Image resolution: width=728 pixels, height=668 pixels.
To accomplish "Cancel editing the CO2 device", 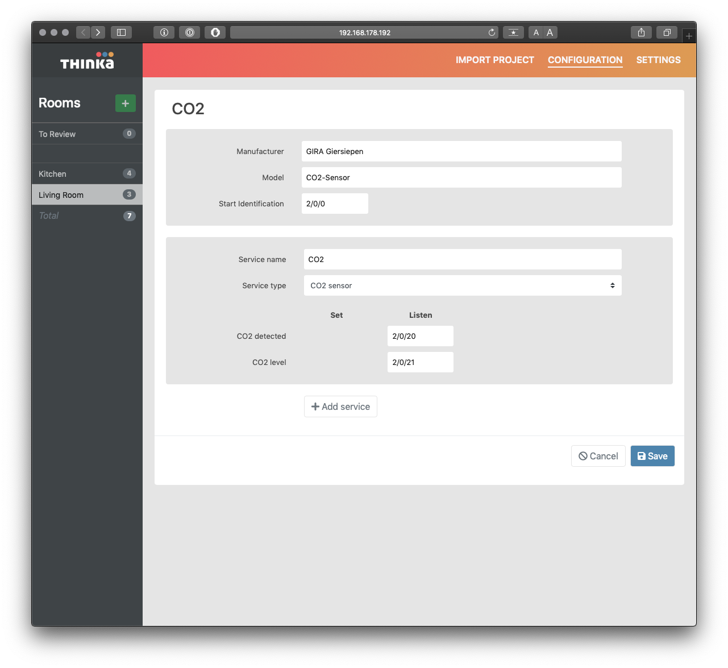I will click(598, 456).
